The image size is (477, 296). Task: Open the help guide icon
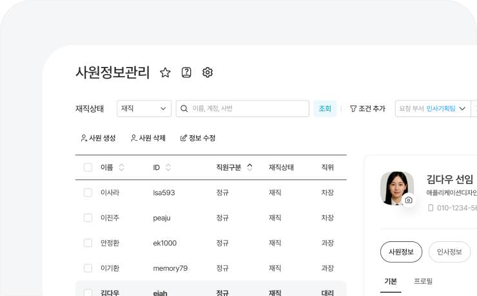(186, 72)
